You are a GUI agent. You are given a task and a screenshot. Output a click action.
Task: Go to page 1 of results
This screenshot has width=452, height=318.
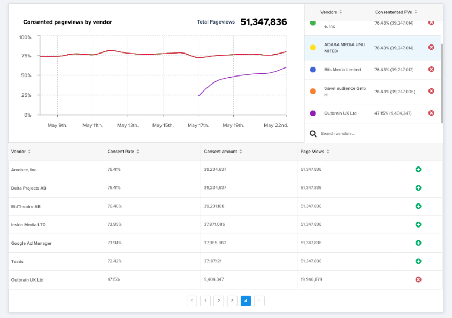pyautogui.click(x=205, y=301)
